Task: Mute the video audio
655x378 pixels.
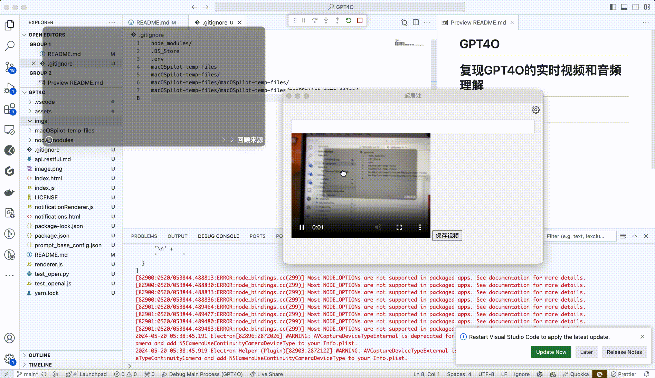Action: tap(378, 227)
